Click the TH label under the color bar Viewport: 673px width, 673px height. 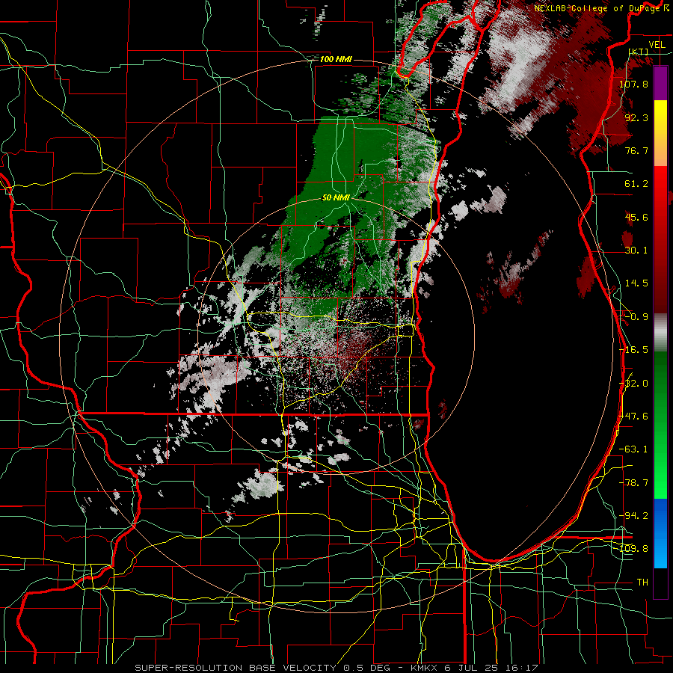[642, 582]
